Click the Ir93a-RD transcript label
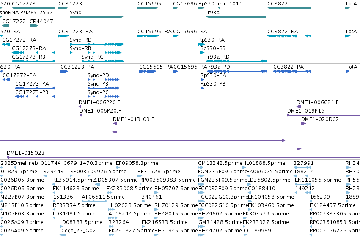This screenshot has width=360, height=237. point(218,57)
